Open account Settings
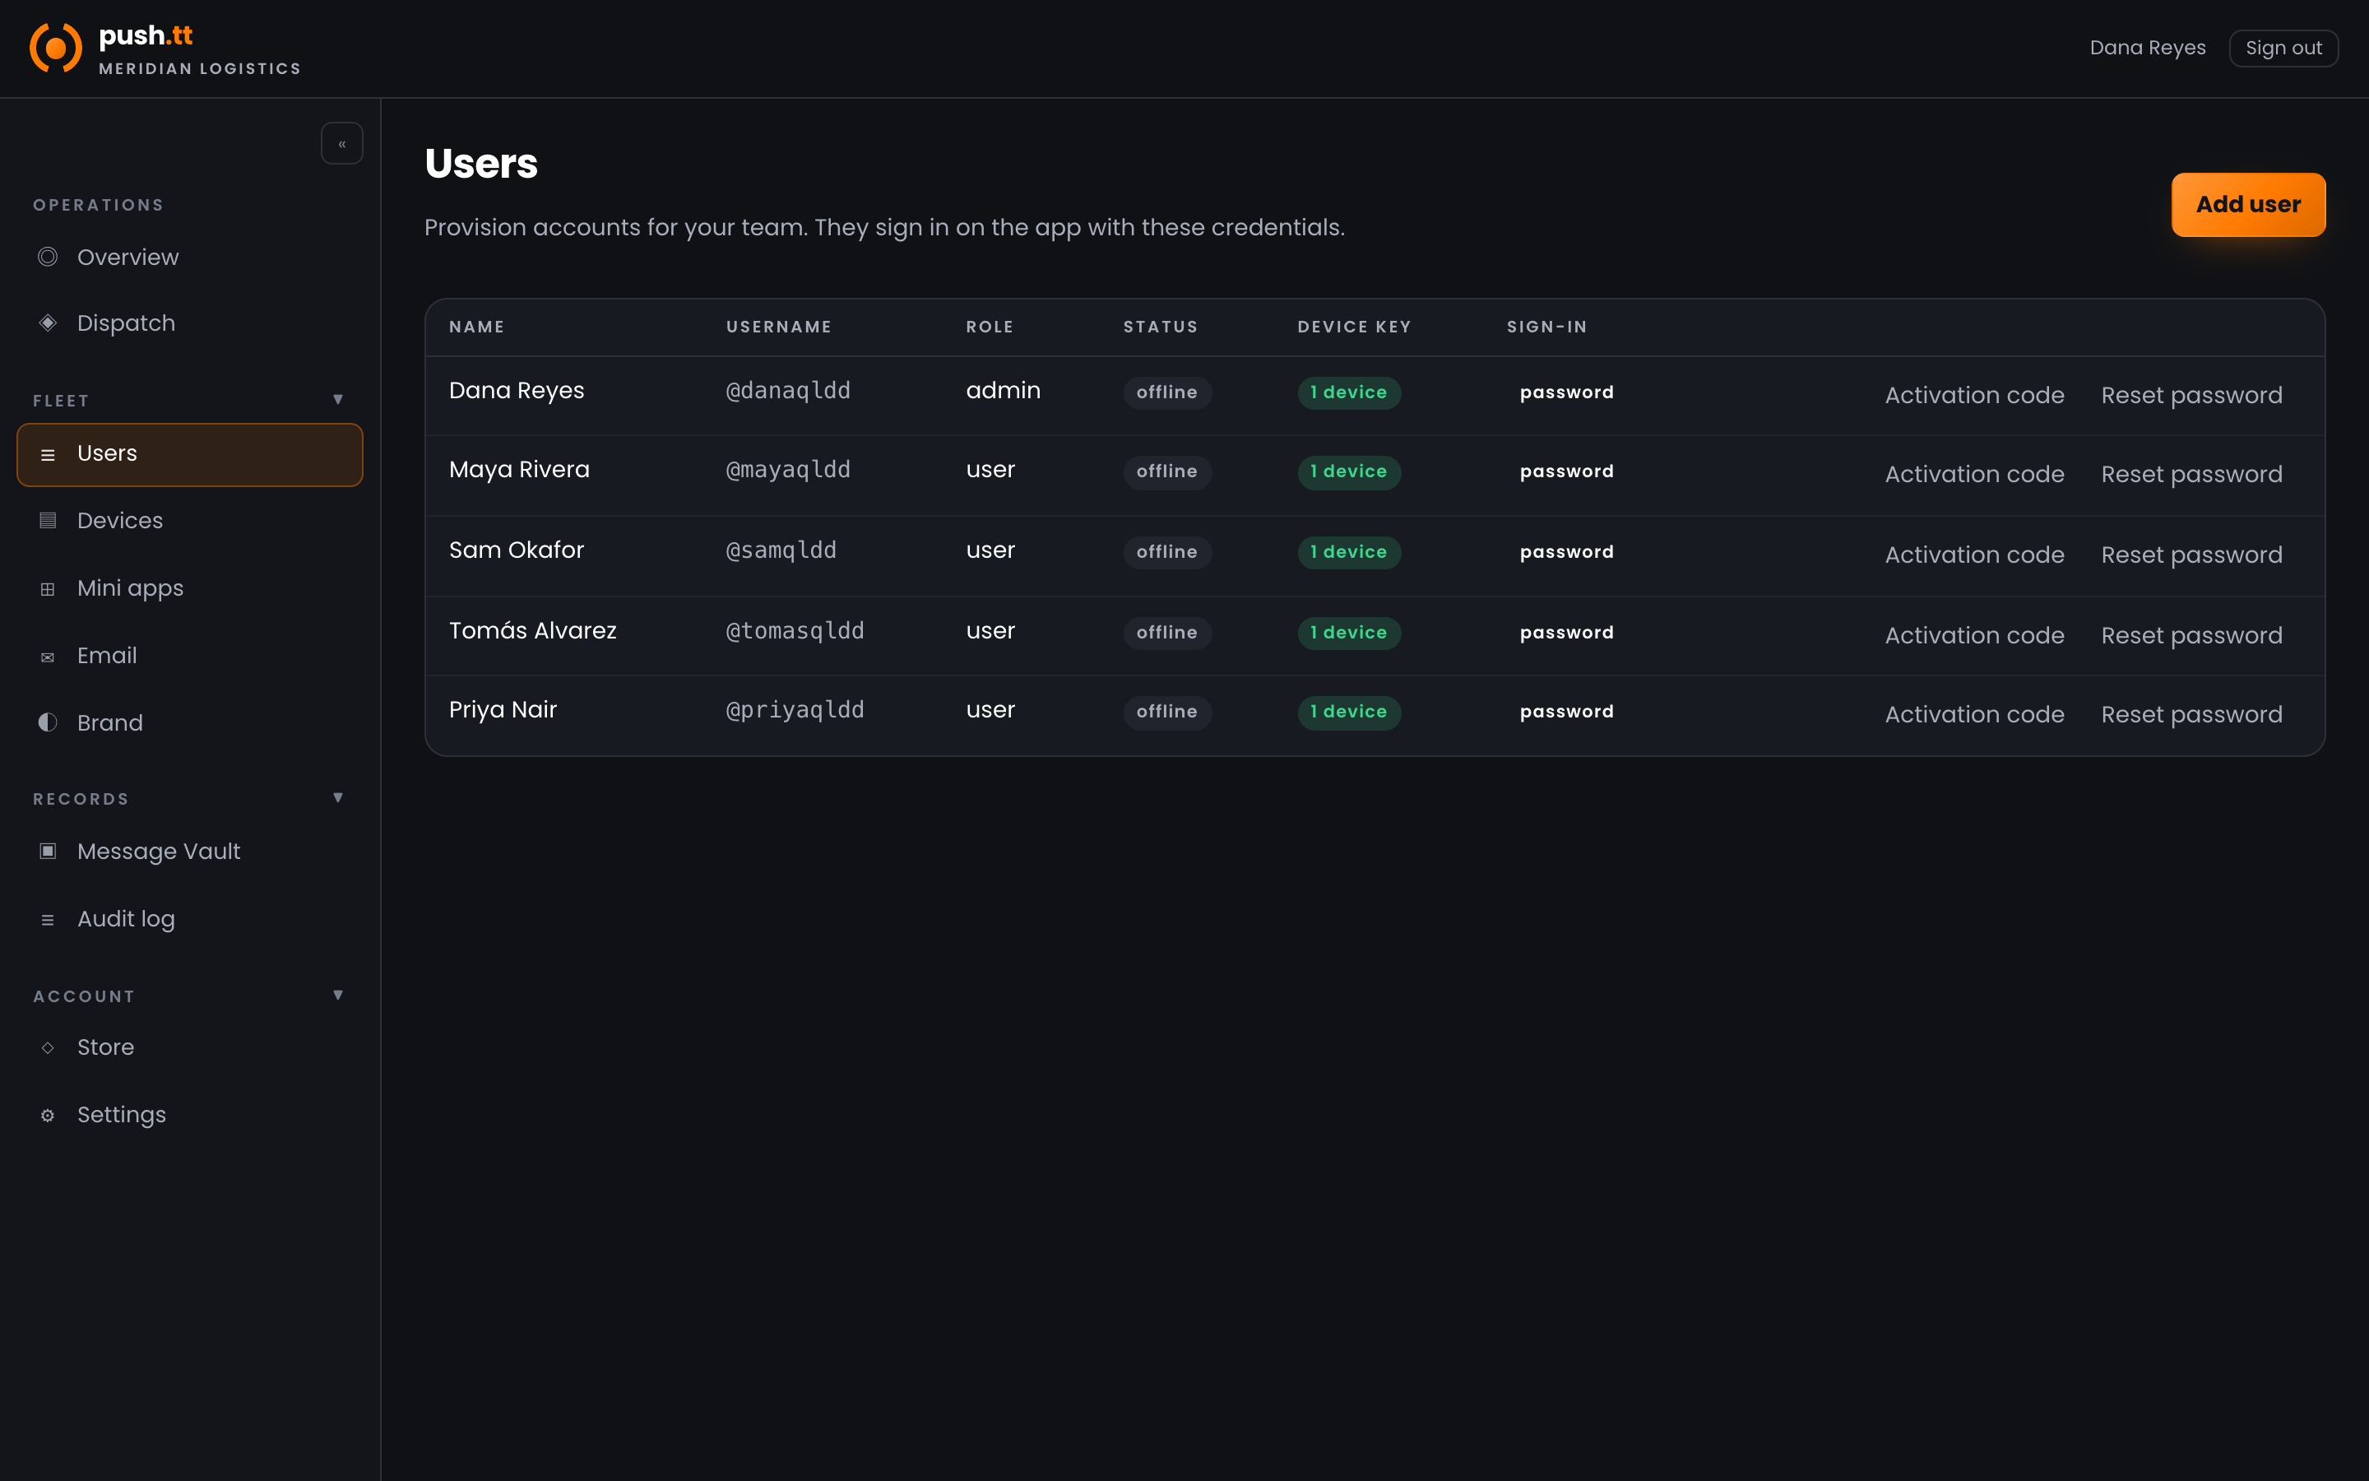Image resolution: width=2369 pixels, height=1481 pixels. tap(190, 1115)
